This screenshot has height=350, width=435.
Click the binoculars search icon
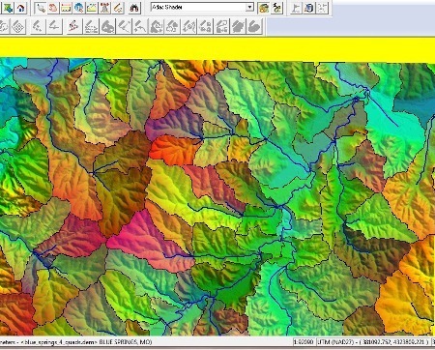(x=134, y=8)
